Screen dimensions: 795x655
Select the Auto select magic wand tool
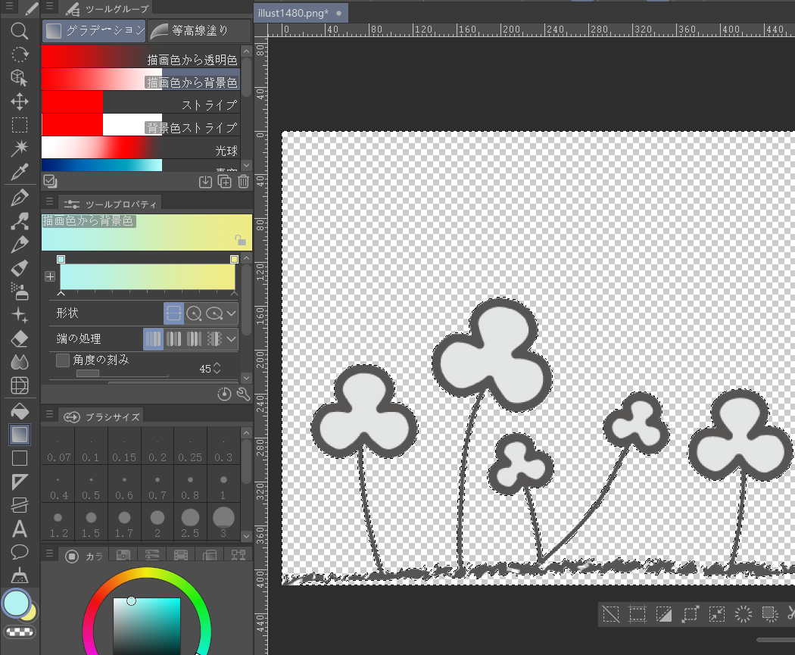(19, 148)
